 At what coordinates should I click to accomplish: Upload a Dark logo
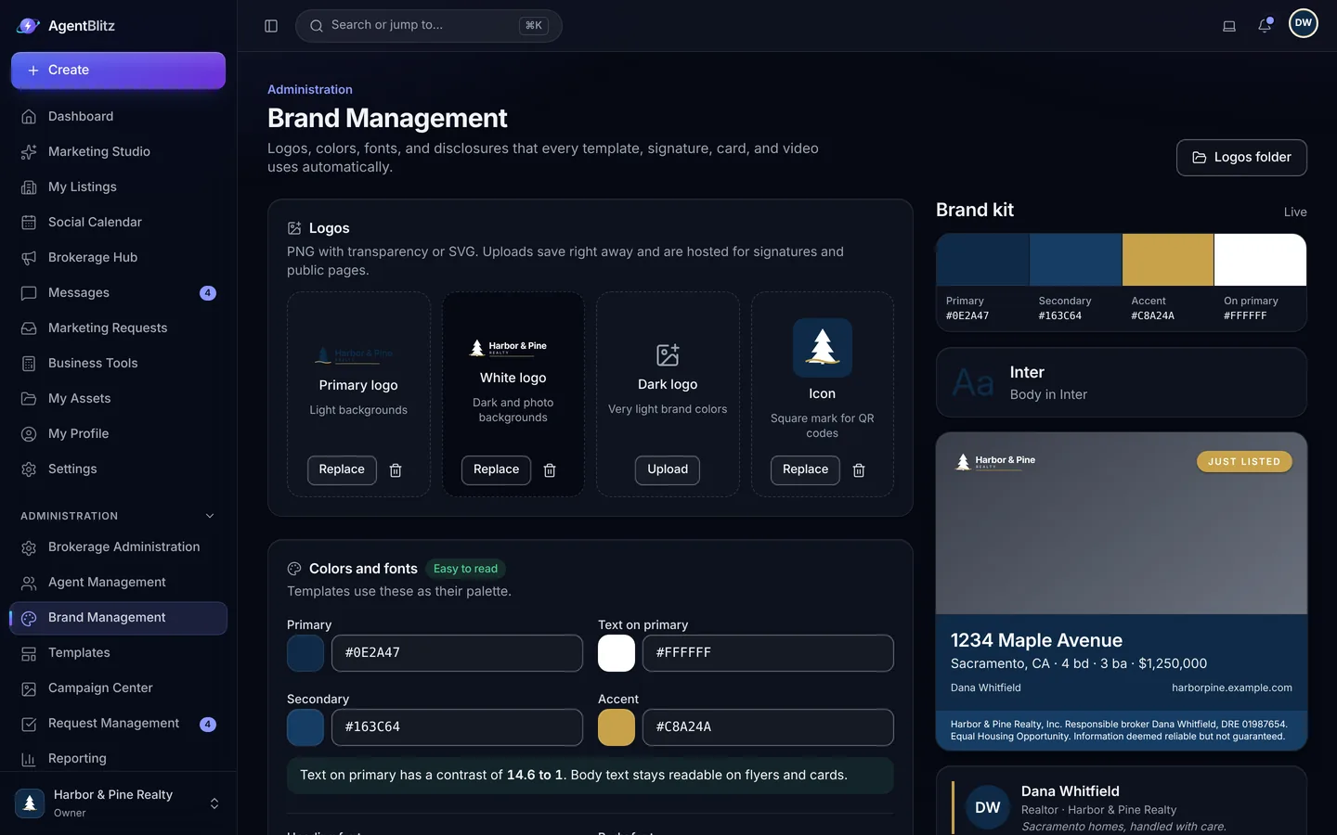[668, 470]
